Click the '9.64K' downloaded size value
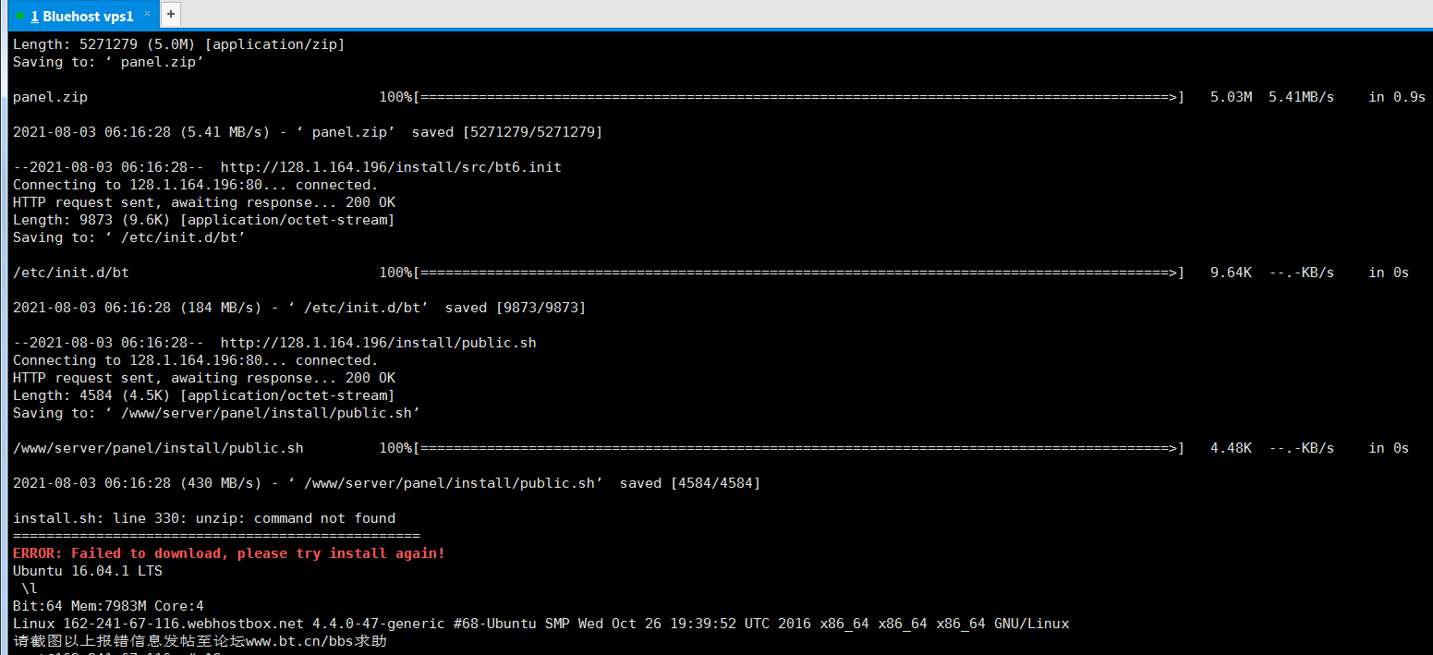The image size is (1433, 655). coord(1231,273)
